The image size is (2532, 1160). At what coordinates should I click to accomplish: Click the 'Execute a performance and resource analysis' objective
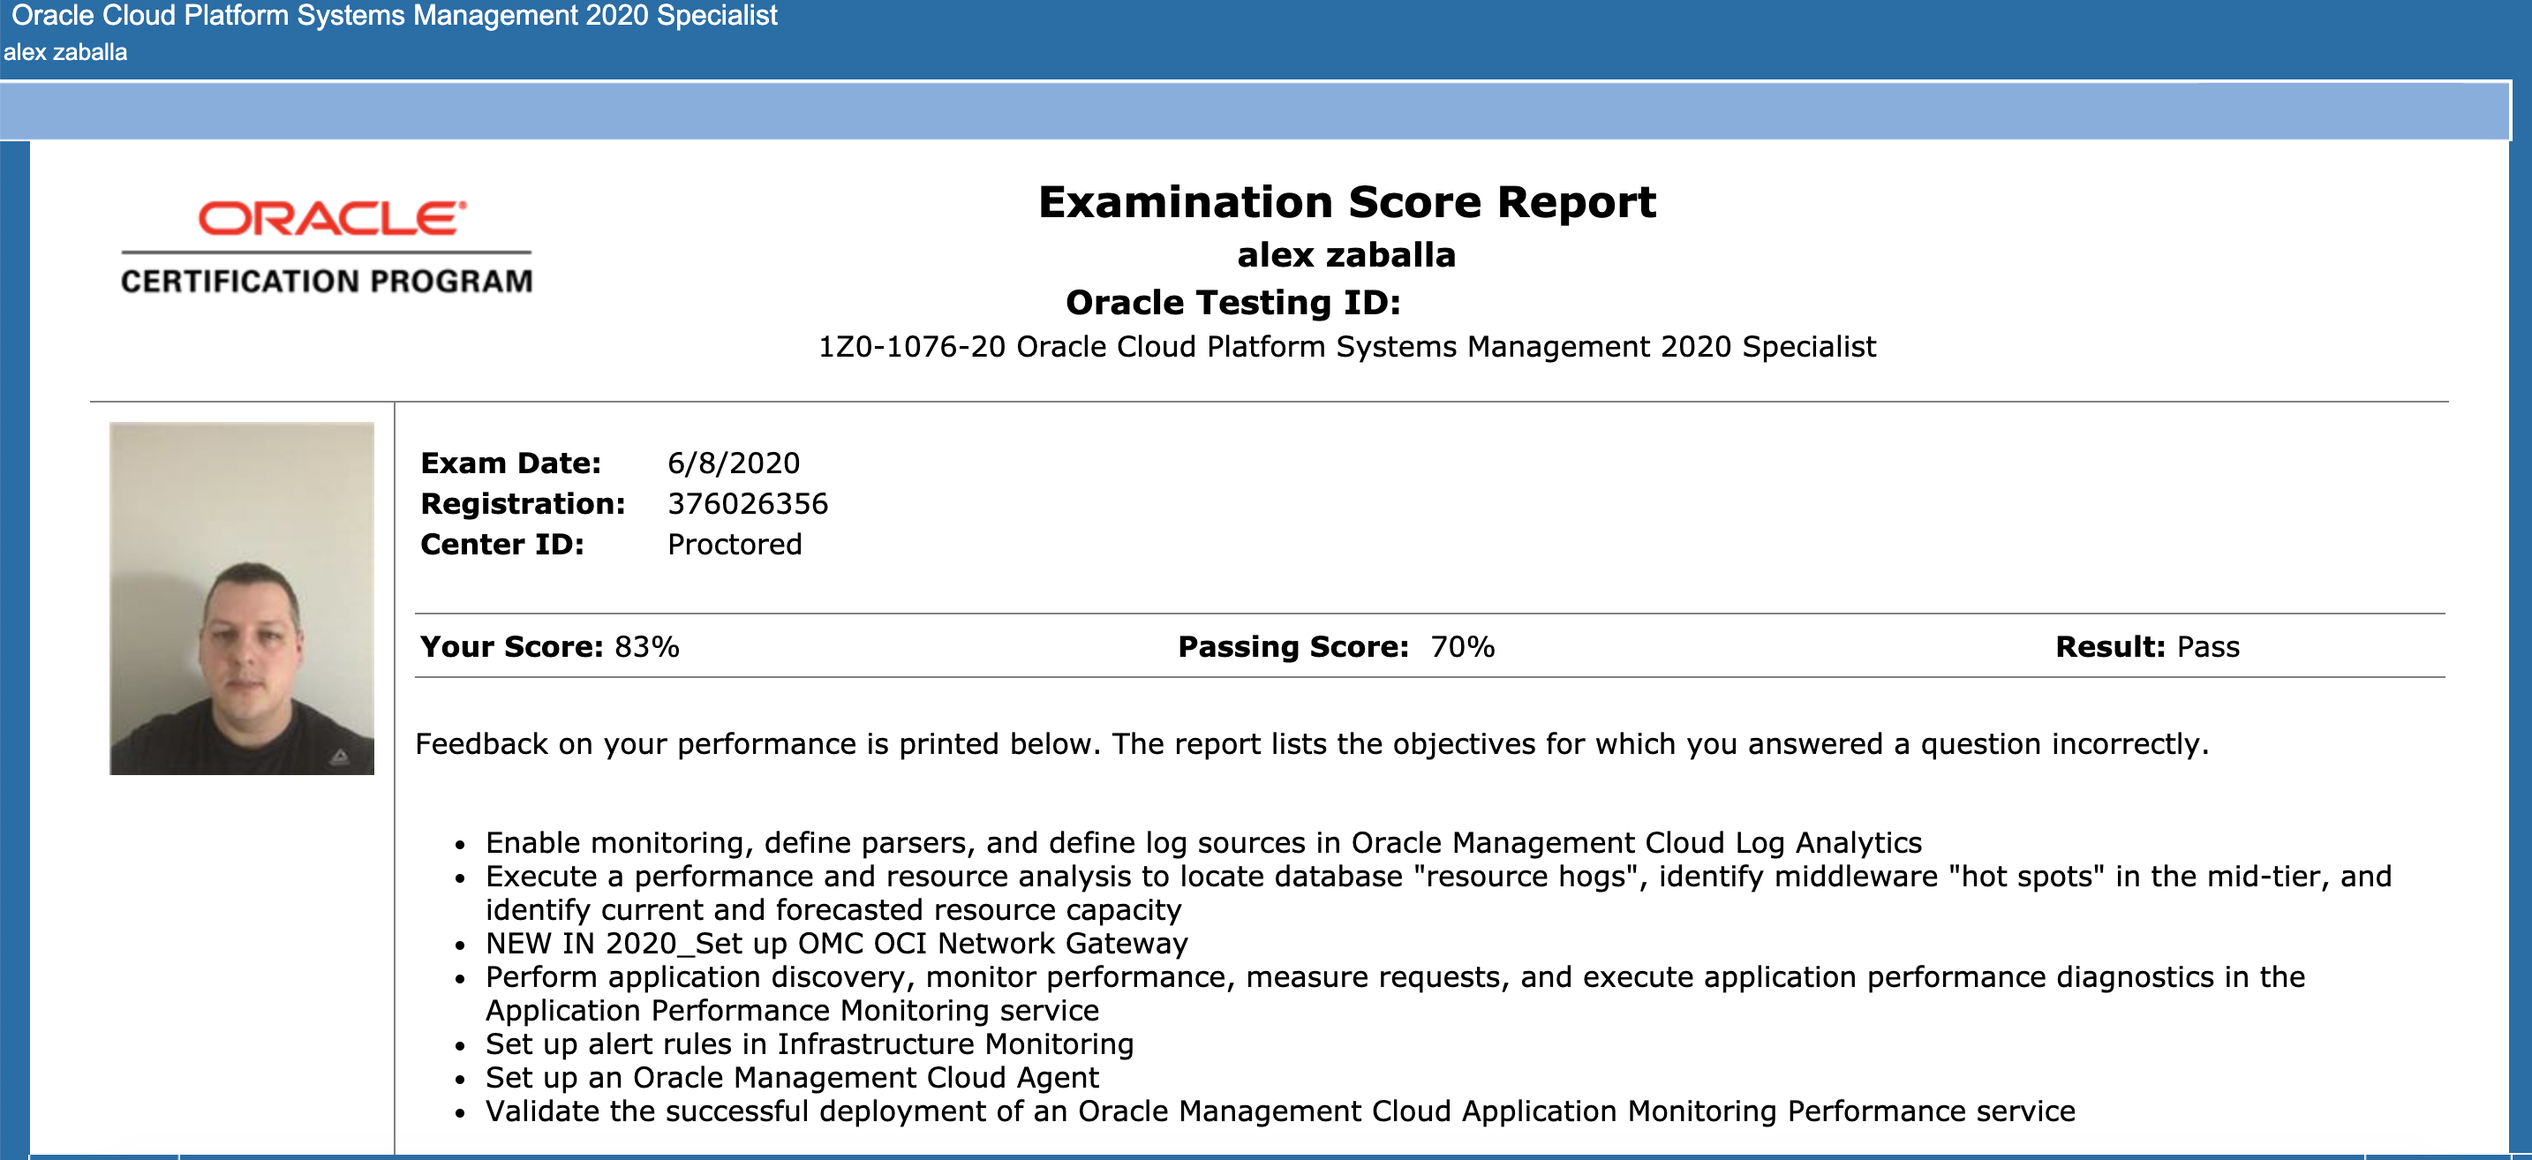[1438, 893]
